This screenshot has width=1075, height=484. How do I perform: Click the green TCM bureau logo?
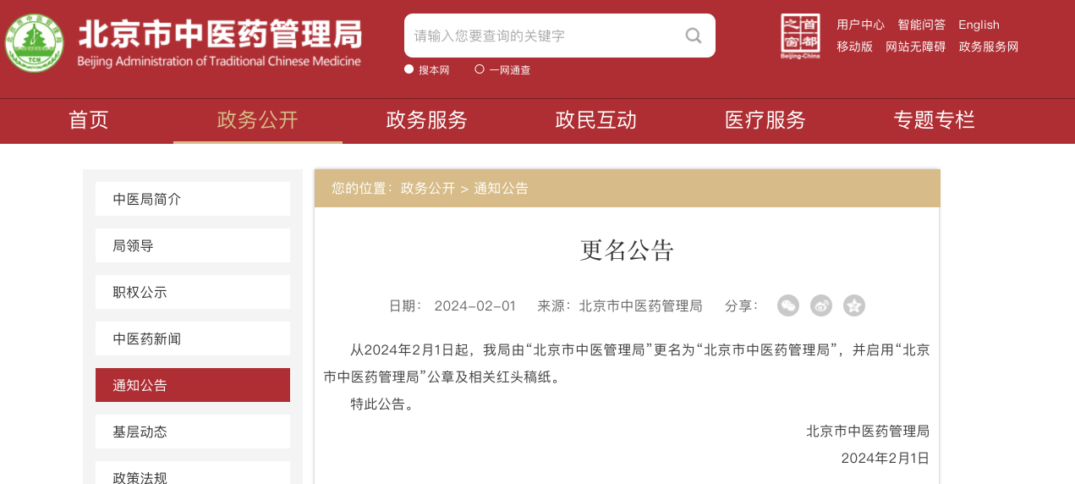coord(35,42)
